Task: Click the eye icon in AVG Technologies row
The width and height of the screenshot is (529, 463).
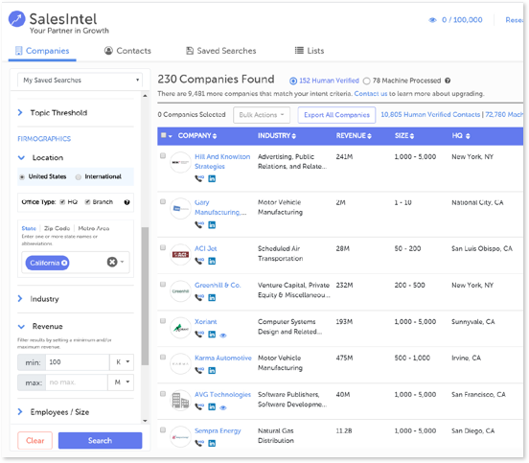Action: [x=223, y=407]
